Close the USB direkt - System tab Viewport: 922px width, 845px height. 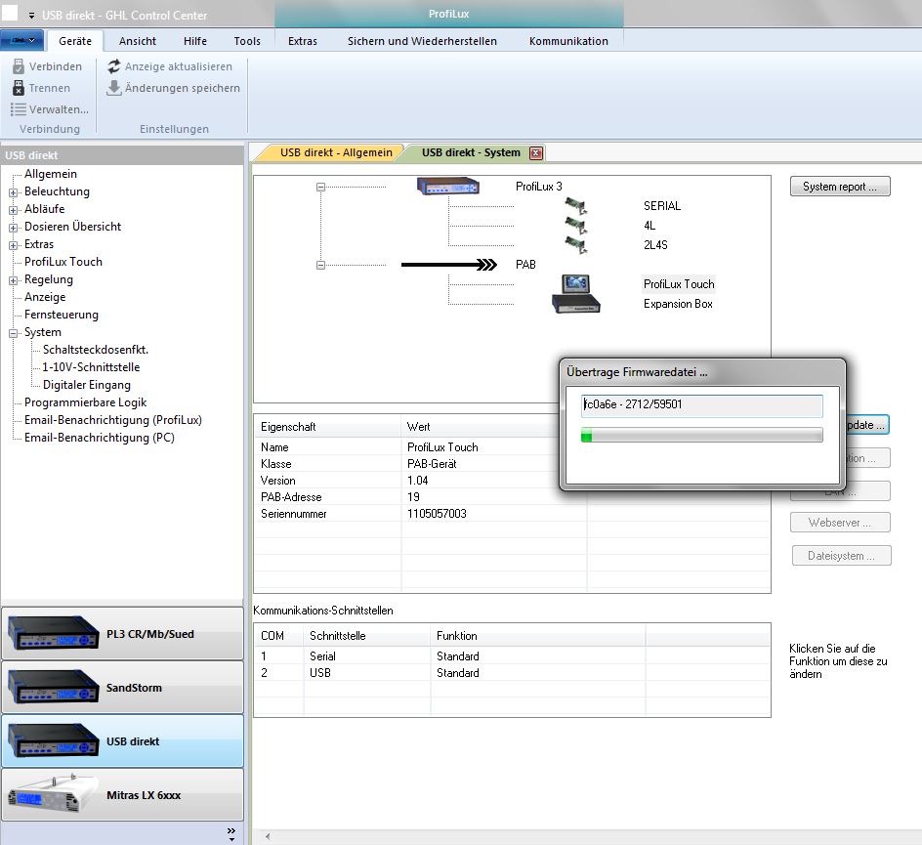tap(535, 152)
